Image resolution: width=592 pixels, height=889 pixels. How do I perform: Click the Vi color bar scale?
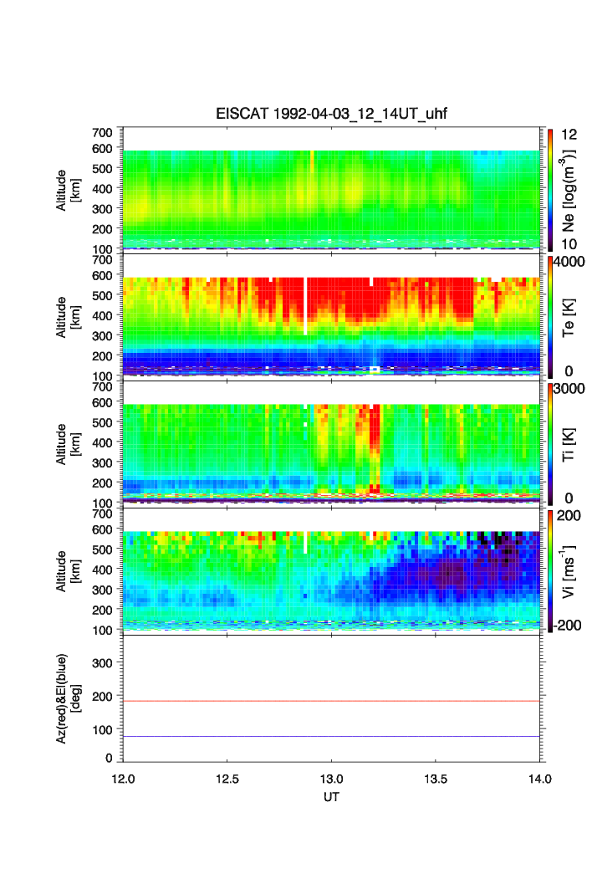click(x=550, y=571)
